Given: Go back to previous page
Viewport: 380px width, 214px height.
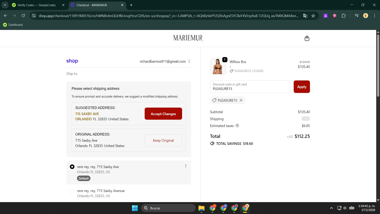Looking at the screenshot, I should (x=5, y=16).
